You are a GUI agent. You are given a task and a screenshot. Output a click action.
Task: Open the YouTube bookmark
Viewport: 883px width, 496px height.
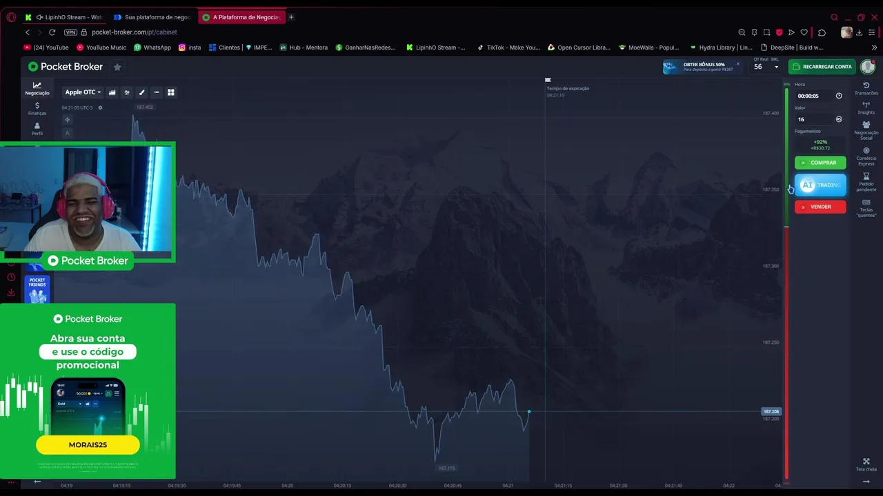(46, 48)
